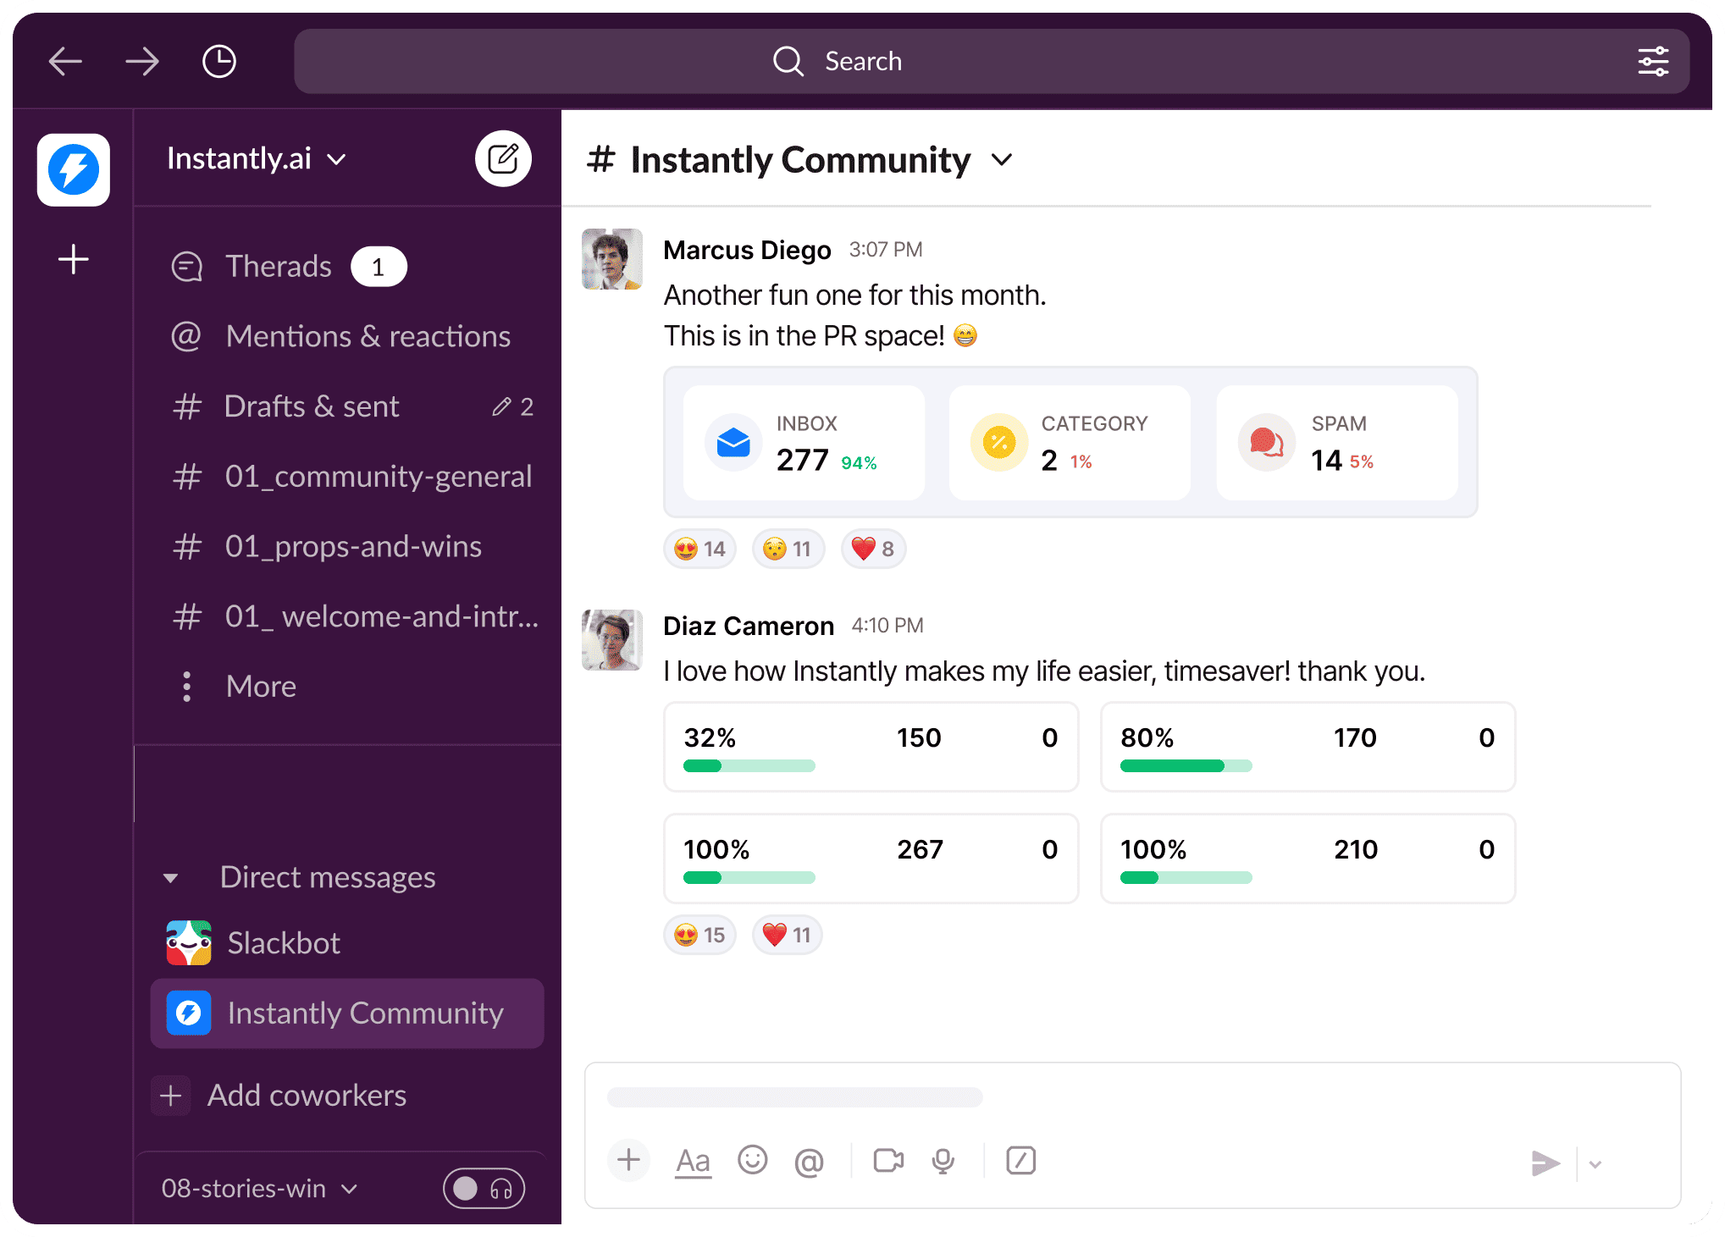Open the slash shortcuts icon
The width and height of the screenshot is (1725, 1237).
(1020, 1160)
